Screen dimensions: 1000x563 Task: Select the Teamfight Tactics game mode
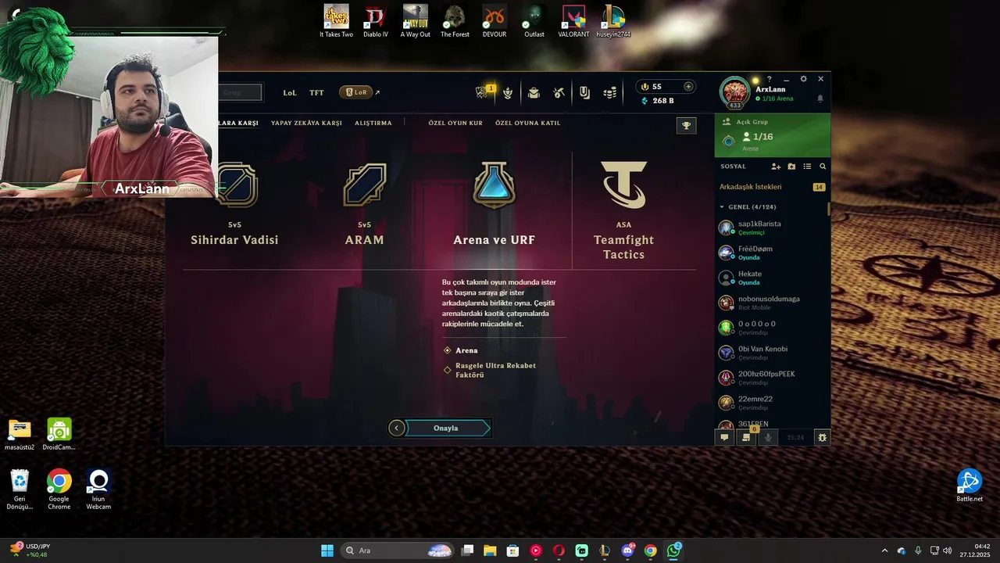(x=623, y=210)
